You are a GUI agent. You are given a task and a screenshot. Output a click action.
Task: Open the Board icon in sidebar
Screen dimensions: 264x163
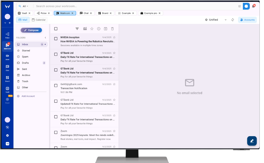pos(7,78)
